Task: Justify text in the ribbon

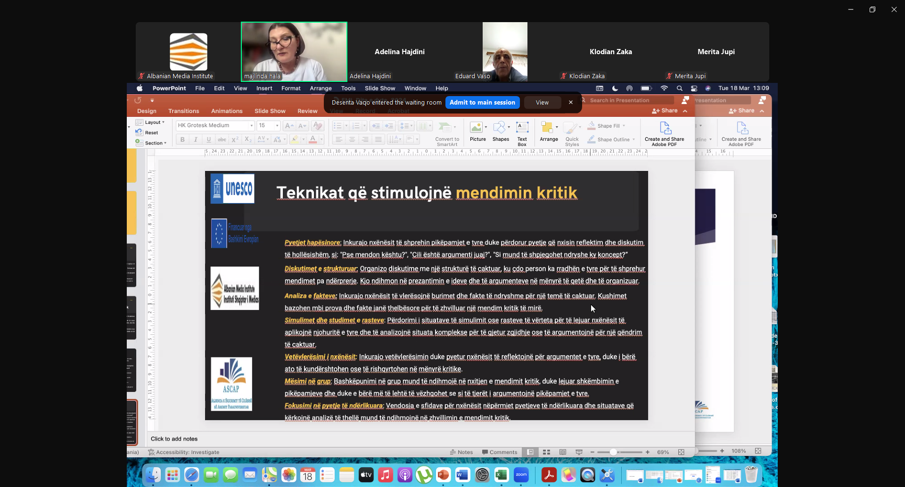Action: pos(378,139)
